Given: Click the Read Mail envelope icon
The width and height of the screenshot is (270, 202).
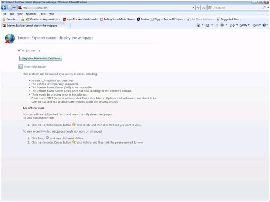Looking at the screenshot, I should [216, 25].
